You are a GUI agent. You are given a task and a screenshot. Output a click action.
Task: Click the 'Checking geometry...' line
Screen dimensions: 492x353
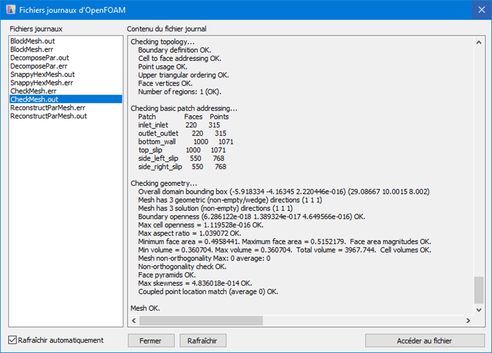point(164,183)
